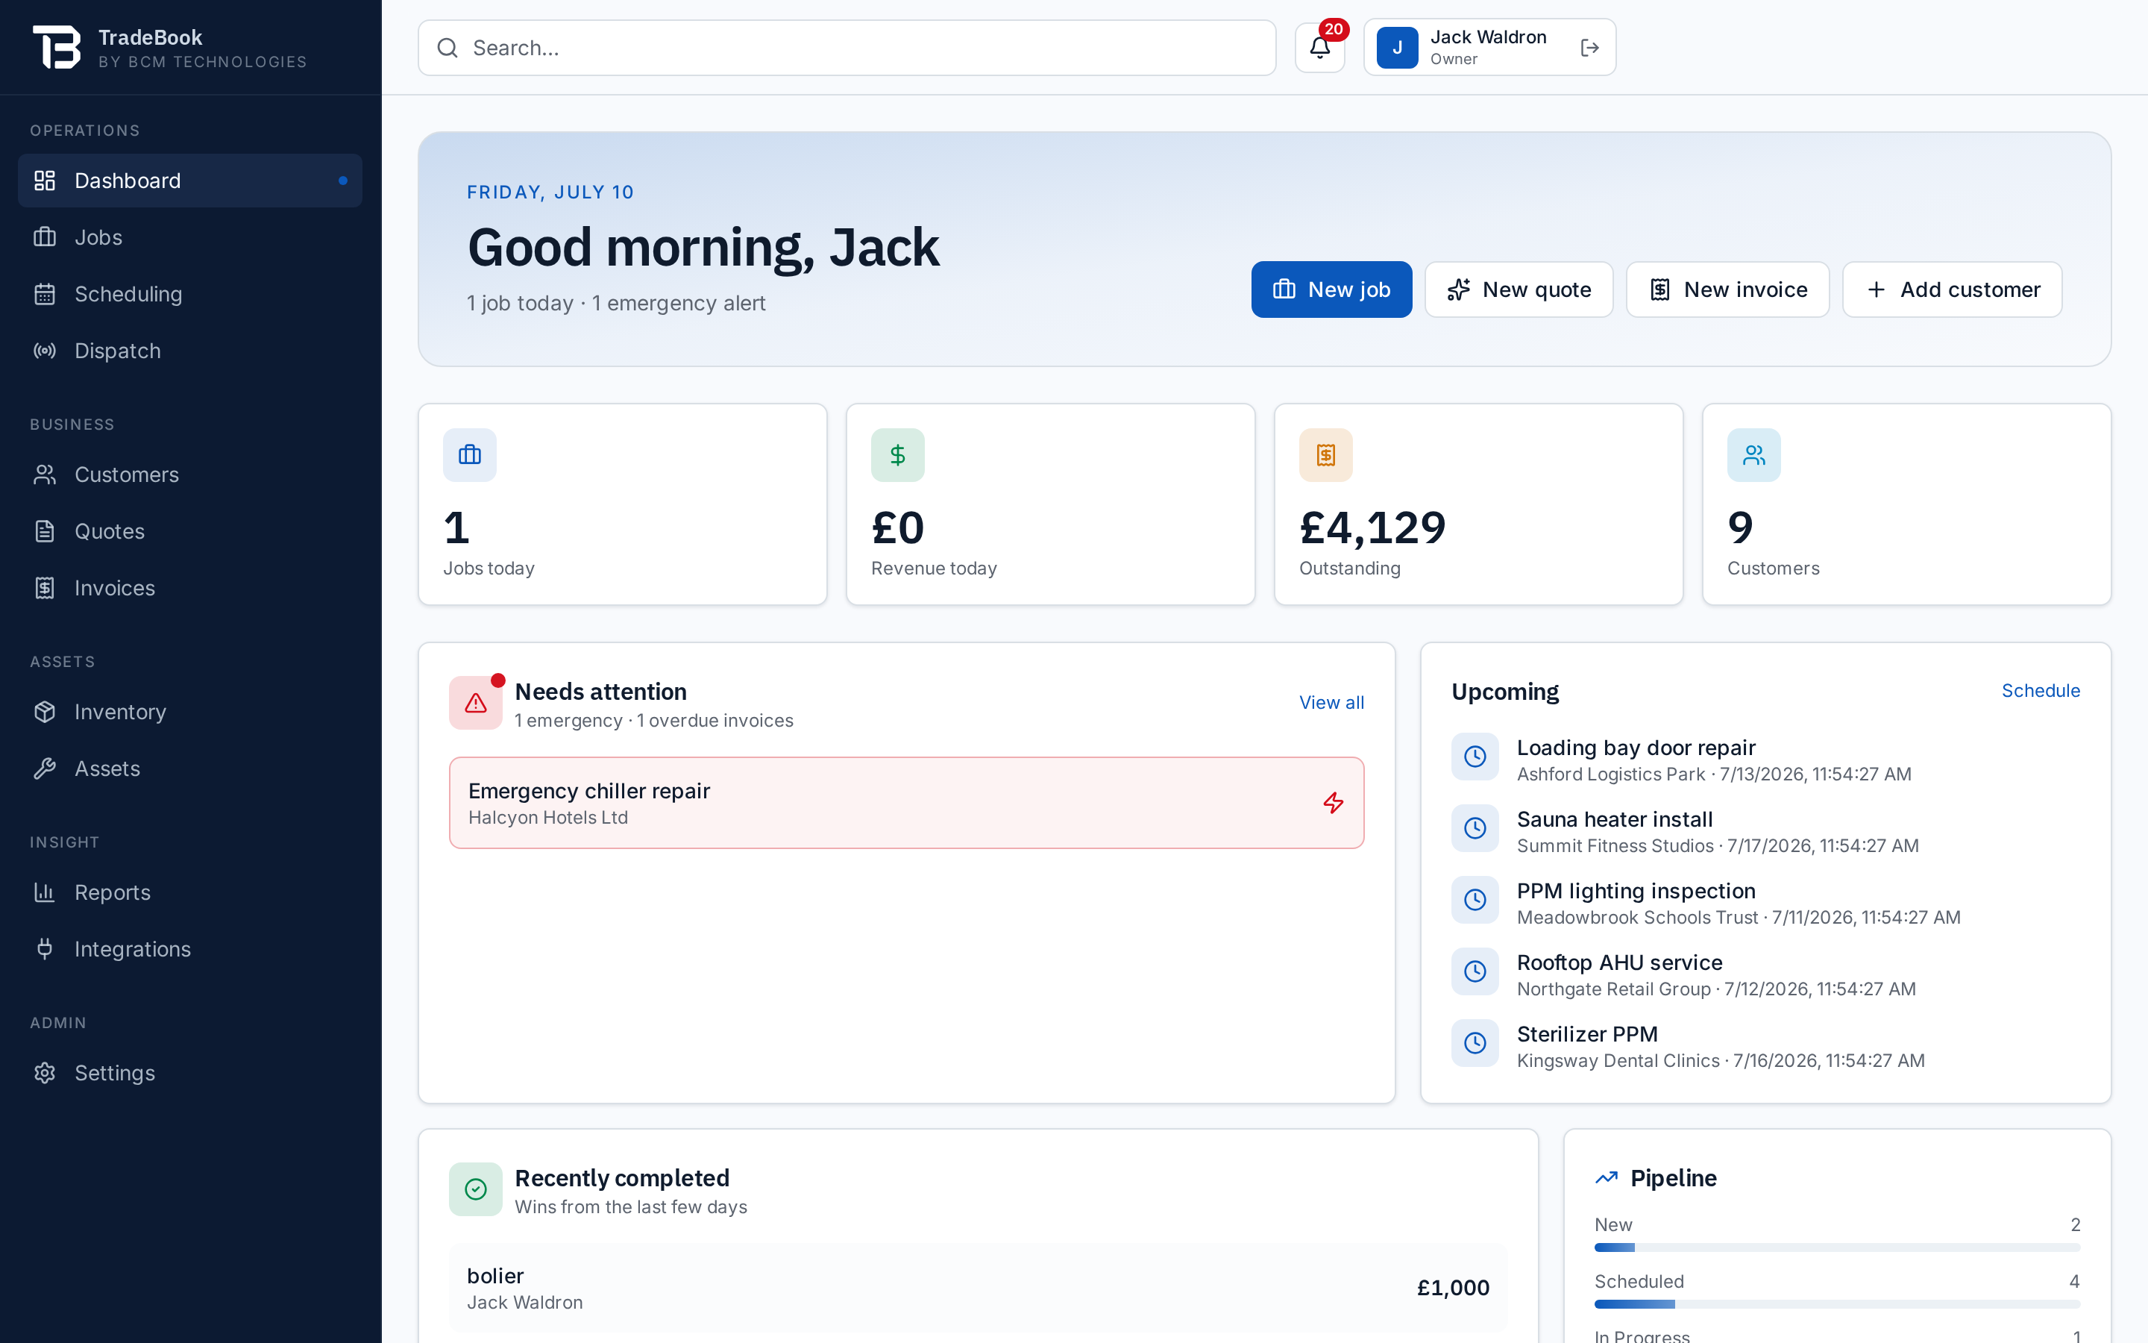Click the Dashboard grid icon in sidebar
This screenshot has height=1343, width=2148.
[45, 181]
